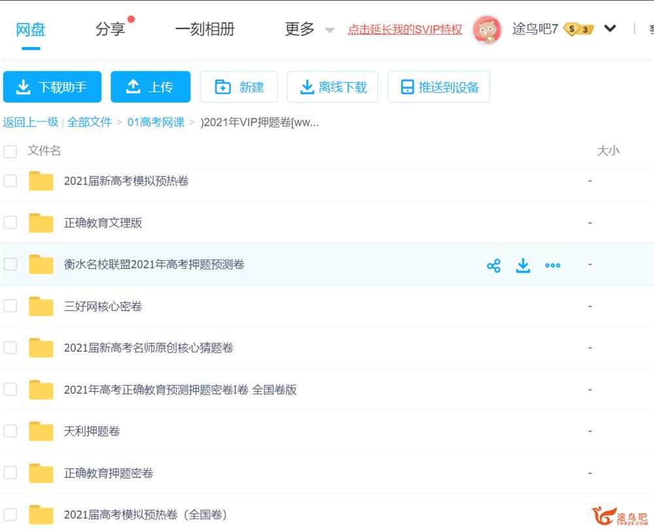Click the 上传 upload button
The height and width of the screenshot is (529, 654).
coord(150,87)
